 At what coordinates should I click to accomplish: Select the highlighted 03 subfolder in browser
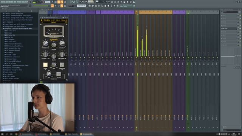[x=11, y=35]
